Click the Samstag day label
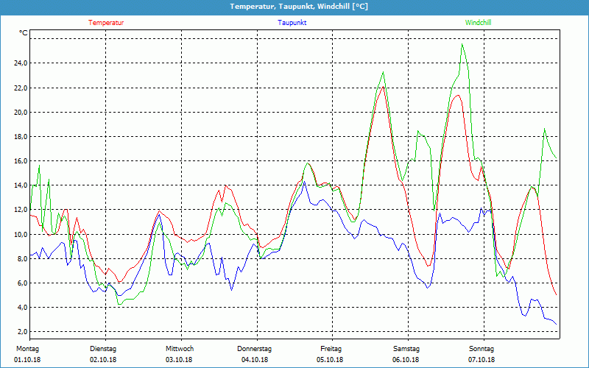The width and height of the screenshot is (589, 368). 406,349
